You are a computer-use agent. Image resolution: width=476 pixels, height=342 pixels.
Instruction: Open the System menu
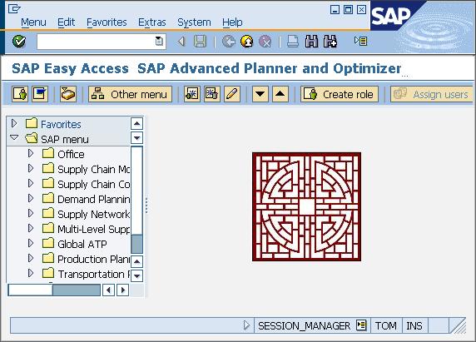click(x=194, y=22)
